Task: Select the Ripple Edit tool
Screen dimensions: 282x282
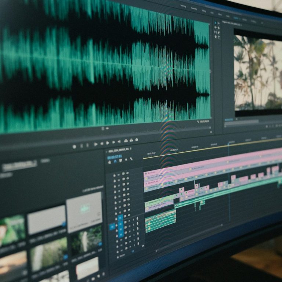Action: pos(216,27)
